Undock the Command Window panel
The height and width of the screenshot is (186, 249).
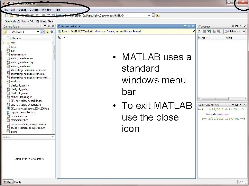coord(189,26)
